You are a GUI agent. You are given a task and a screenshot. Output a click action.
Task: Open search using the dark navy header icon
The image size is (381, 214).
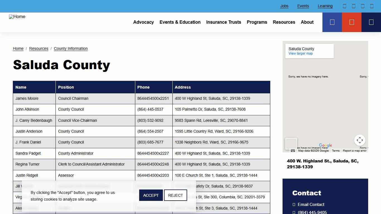point(371,22)
